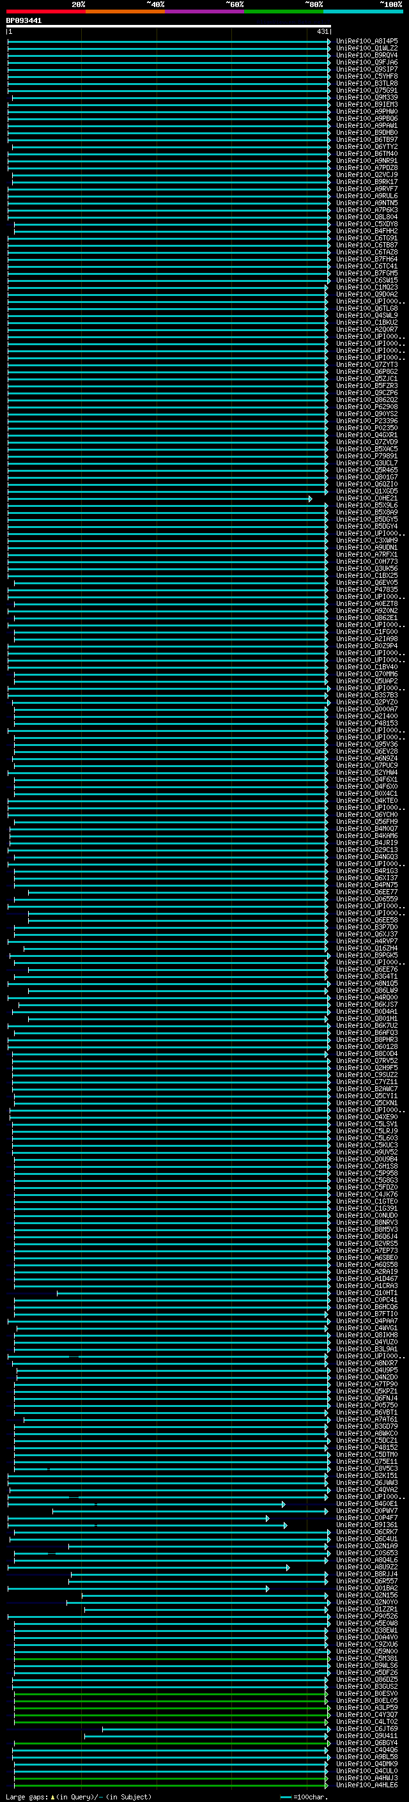Select label UniRef100_Q2N1A9
Image resolution: width=409 pixels, height=1802 pixels.
[x=366, y=1547]
